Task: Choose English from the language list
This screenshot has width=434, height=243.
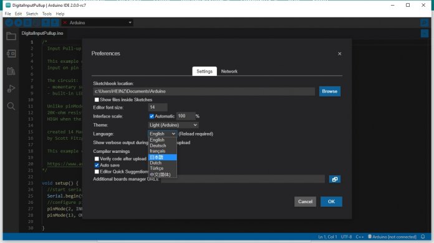Action: pyautogui.click(x=162, y=140)
